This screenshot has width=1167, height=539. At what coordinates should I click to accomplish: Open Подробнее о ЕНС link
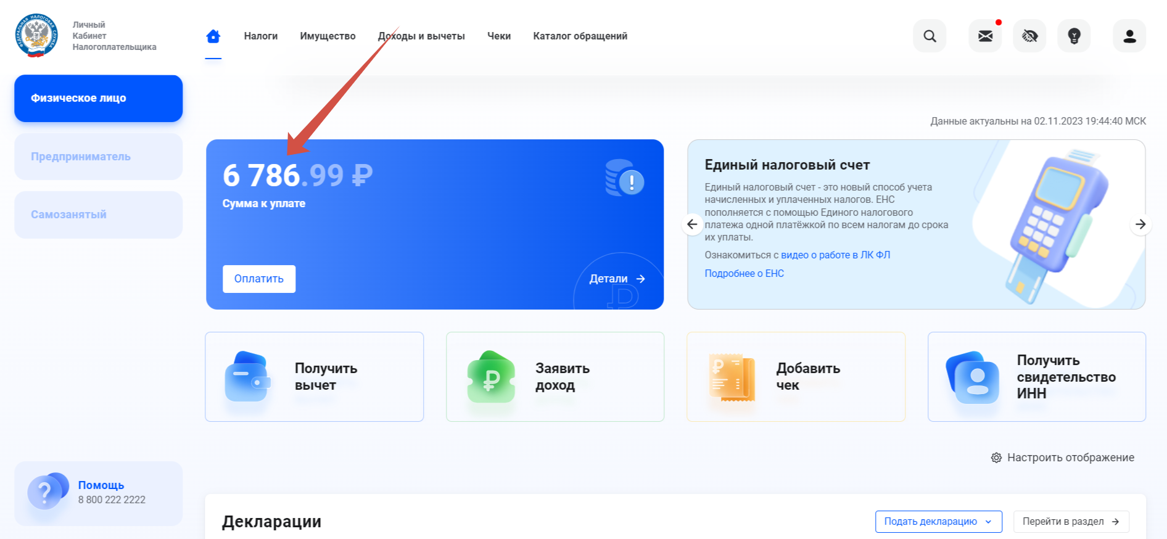pyautogui.click(x=744, y=273)
